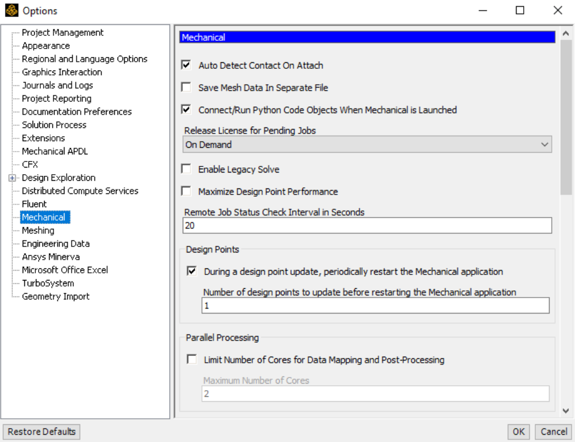
Task: Confirm settings with OK button
Action: tap(519, 432)
